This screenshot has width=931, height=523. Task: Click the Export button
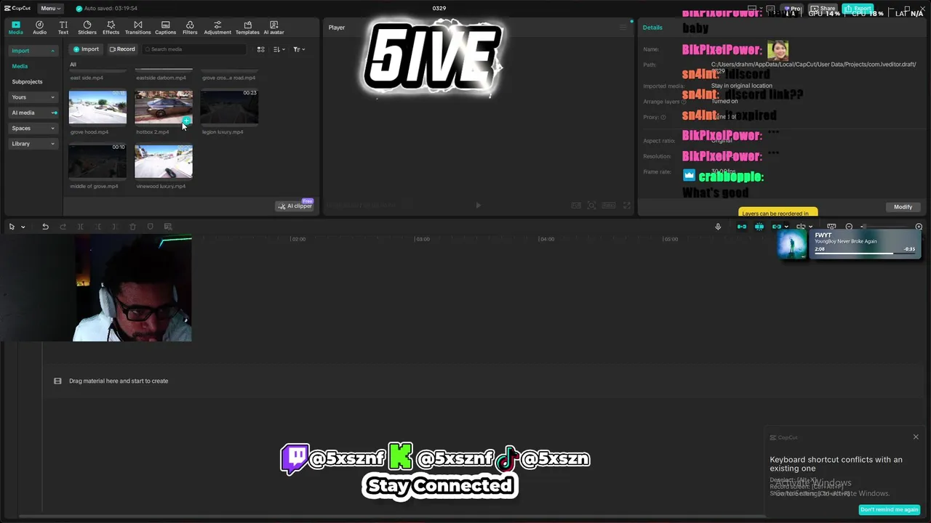(x=858, y=9)
